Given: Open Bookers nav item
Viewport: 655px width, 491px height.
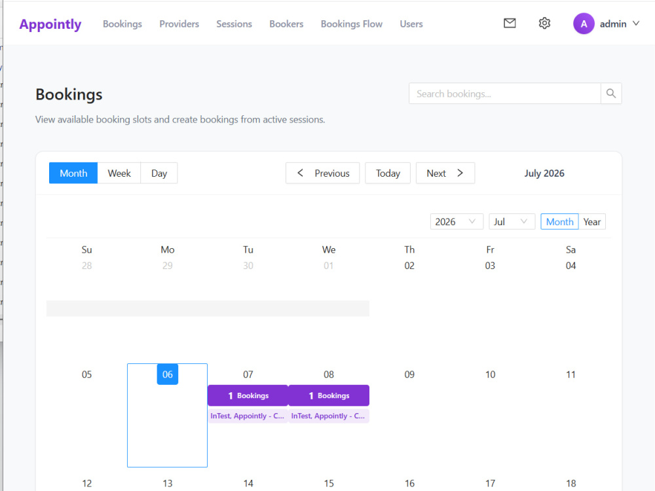Looking at the screenshot, I should [286, 24].
